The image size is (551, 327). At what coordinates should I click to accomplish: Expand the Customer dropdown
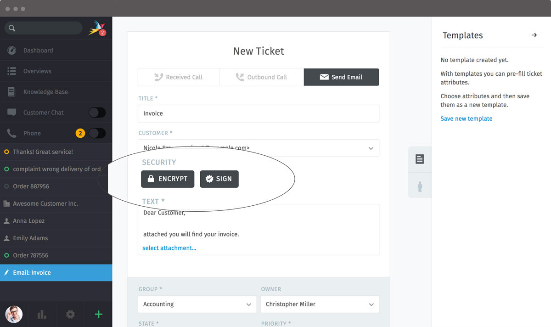[259, 148]
